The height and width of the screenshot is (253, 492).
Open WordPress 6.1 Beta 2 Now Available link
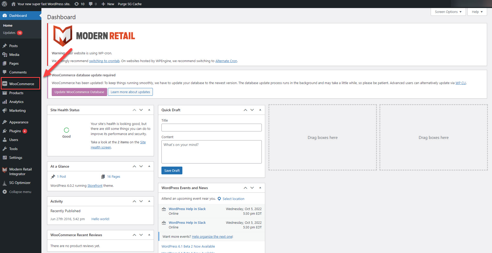[188, 247]
